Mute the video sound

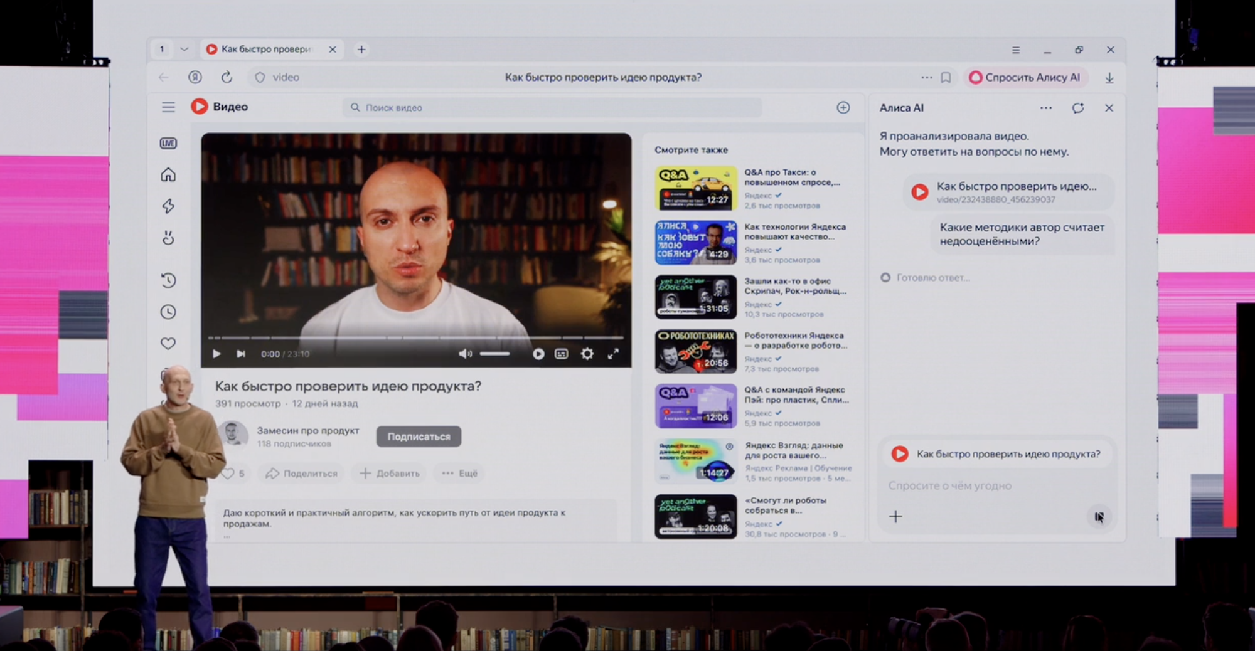coord(464,354)
